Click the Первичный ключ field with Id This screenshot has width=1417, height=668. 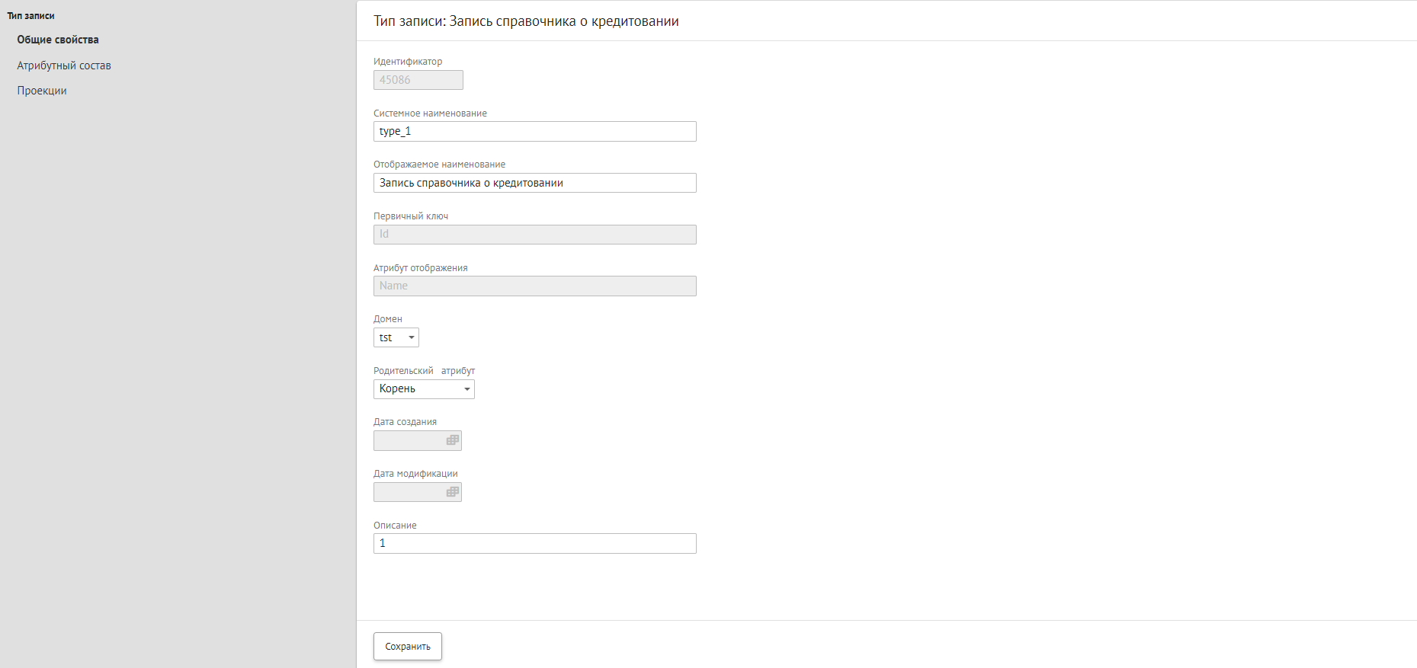[534, 235]
